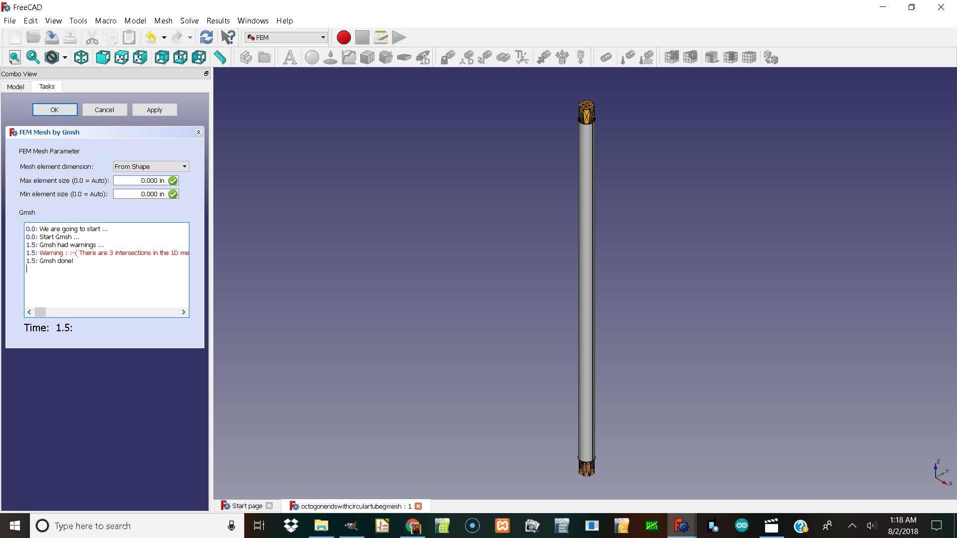This screenshot has height=538, width=957.
Task: Expand the Undo history dropdown arrow
Action: point(164,37)
